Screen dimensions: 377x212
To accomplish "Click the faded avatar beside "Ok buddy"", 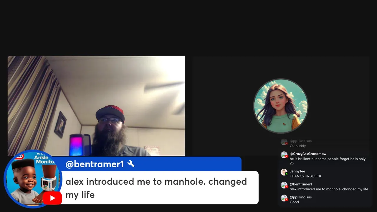I will (x=284, y=142).
